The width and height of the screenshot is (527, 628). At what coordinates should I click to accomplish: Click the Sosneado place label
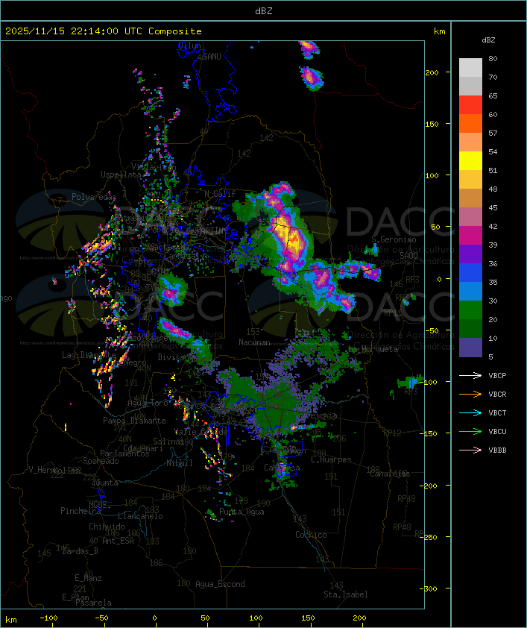click(101, 461)
